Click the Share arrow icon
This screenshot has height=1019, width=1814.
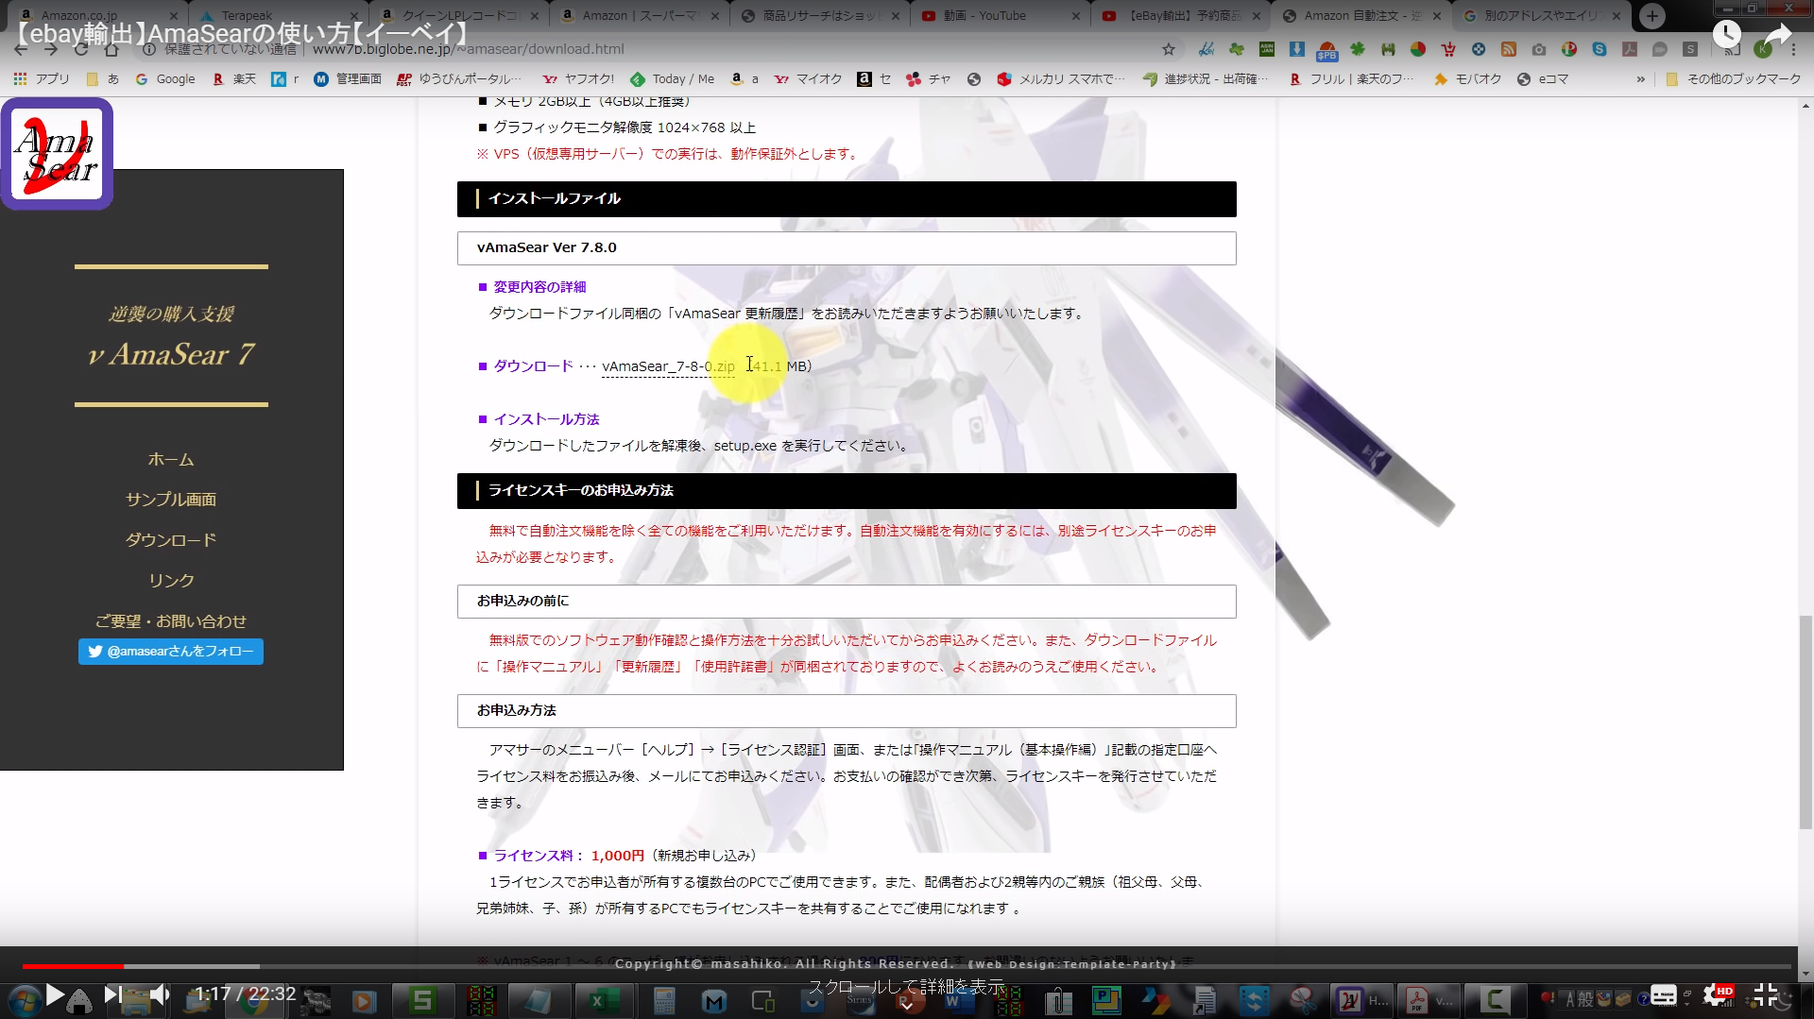pyautogui.click(x=1778, y=35)
